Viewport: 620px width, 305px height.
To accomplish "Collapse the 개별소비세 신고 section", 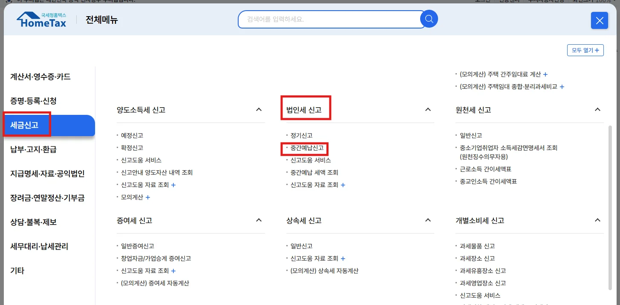I will (597, 220).
